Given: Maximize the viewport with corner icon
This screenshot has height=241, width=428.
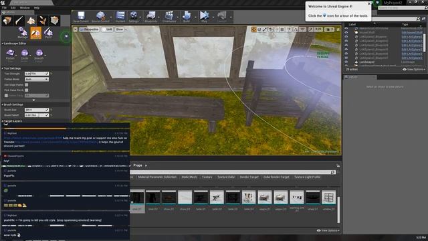Looking at the screenshot, I should 338,29.
